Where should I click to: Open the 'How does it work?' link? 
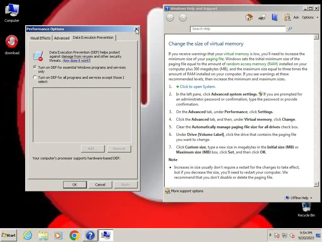tap(76, 60)
